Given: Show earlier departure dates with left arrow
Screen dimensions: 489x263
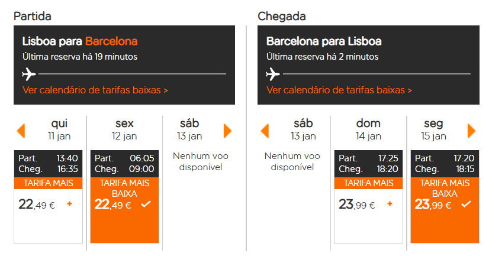Looking at the screenshot, I should (21, 131).
